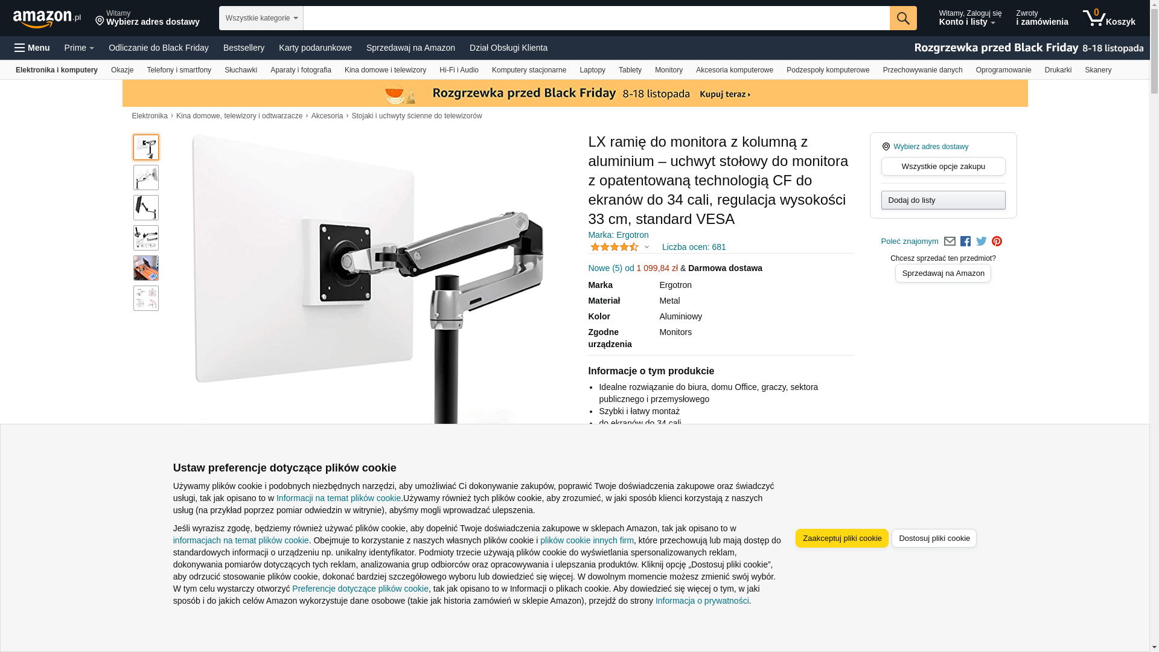
Task: Open Konto i listy dropdown
Action: (x=970, y=18)
